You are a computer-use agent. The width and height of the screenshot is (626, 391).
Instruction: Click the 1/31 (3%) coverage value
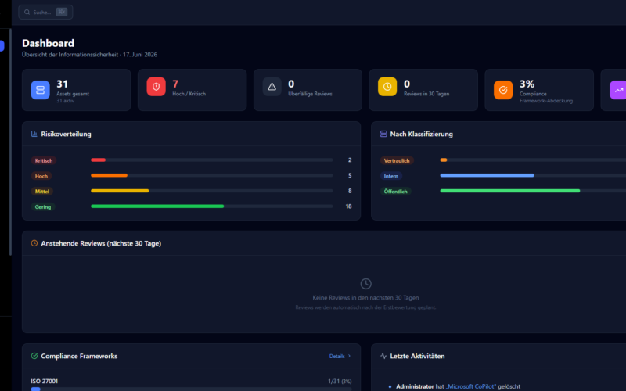click(x=340, y=382)
